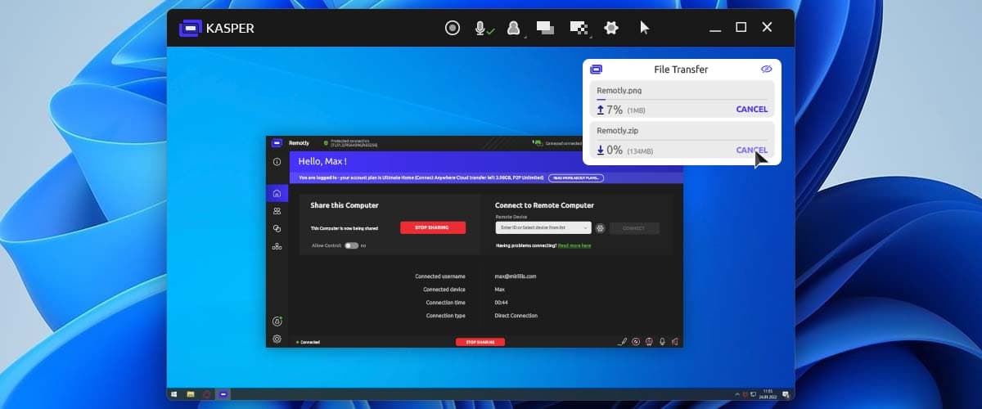Viewport: 982px width, 409px height.
Task: Click the Remotly logo in title bar
Action: 277,142
